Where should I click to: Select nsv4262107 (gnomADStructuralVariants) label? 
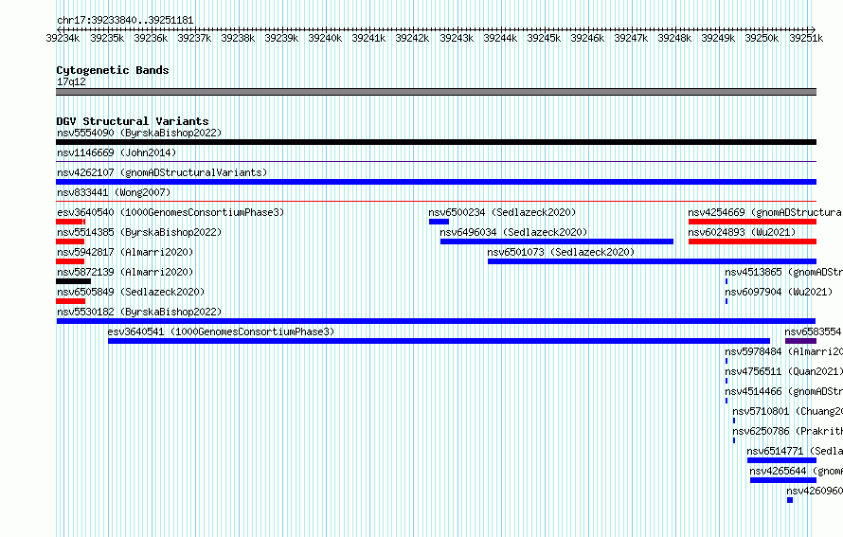tap(162, 172)
